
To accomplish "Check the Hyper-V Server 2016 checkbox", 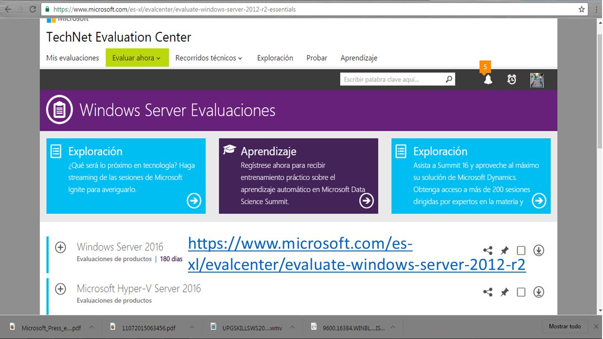I will tap(521, 292).
